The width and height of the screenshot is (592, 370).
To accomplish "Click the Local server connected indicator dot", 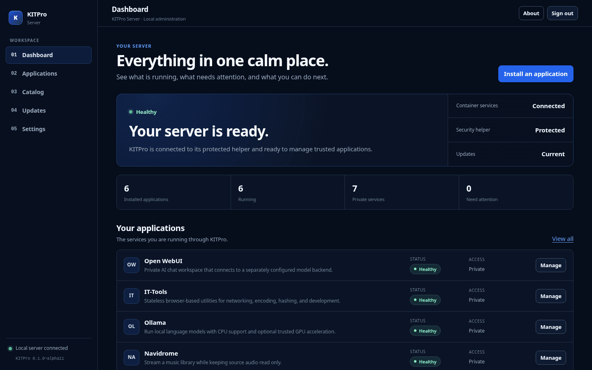I will click(x=10, y=349).
